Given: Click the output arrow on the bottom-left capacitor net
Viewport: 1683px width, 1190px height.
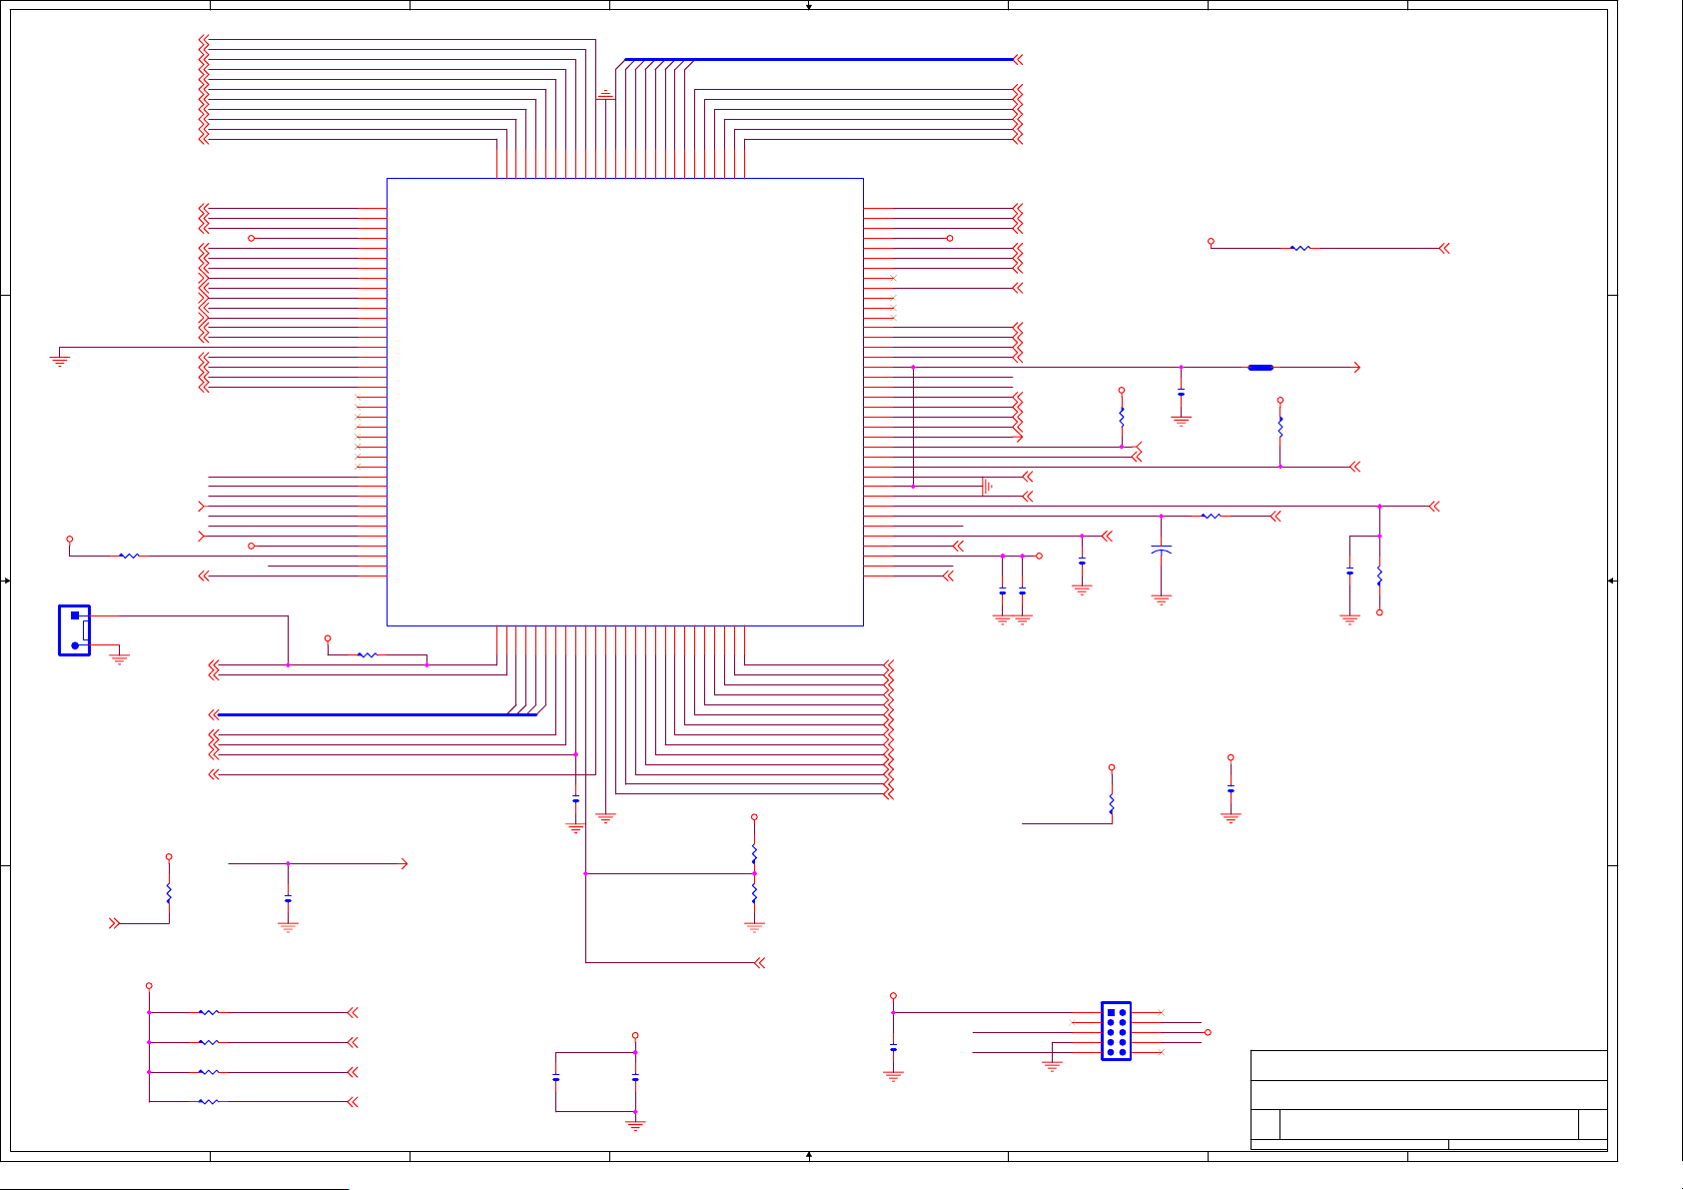Looking at the screenshot, I should point(403,863).
